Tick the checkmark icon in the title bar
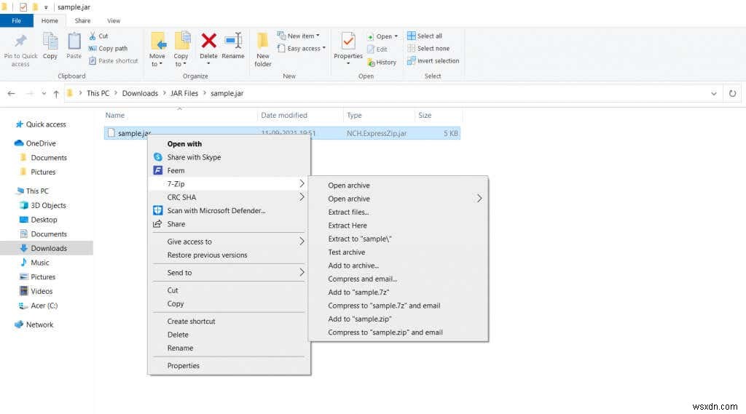The image size is (746, 414). (x=23, y=7)
